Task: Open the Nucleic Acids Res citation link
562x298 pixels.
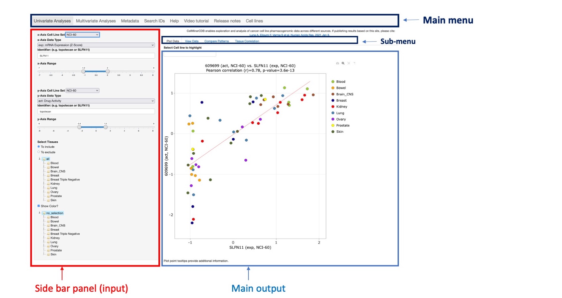Action: pyautogui.click(x=290, y=35)
